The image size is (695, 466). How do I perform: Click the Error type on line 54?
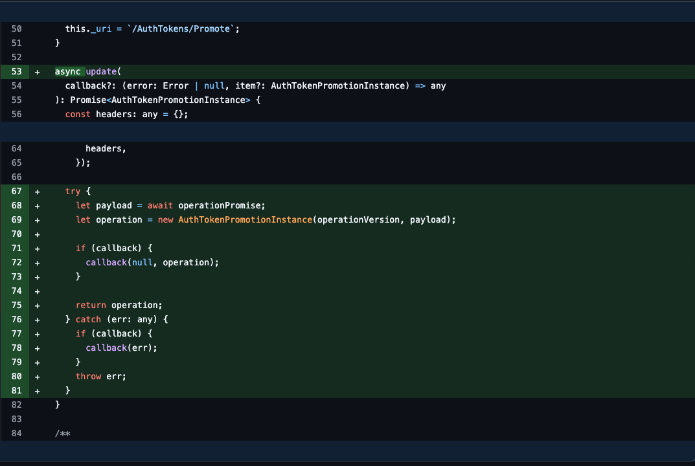click(x=176, y=86)
